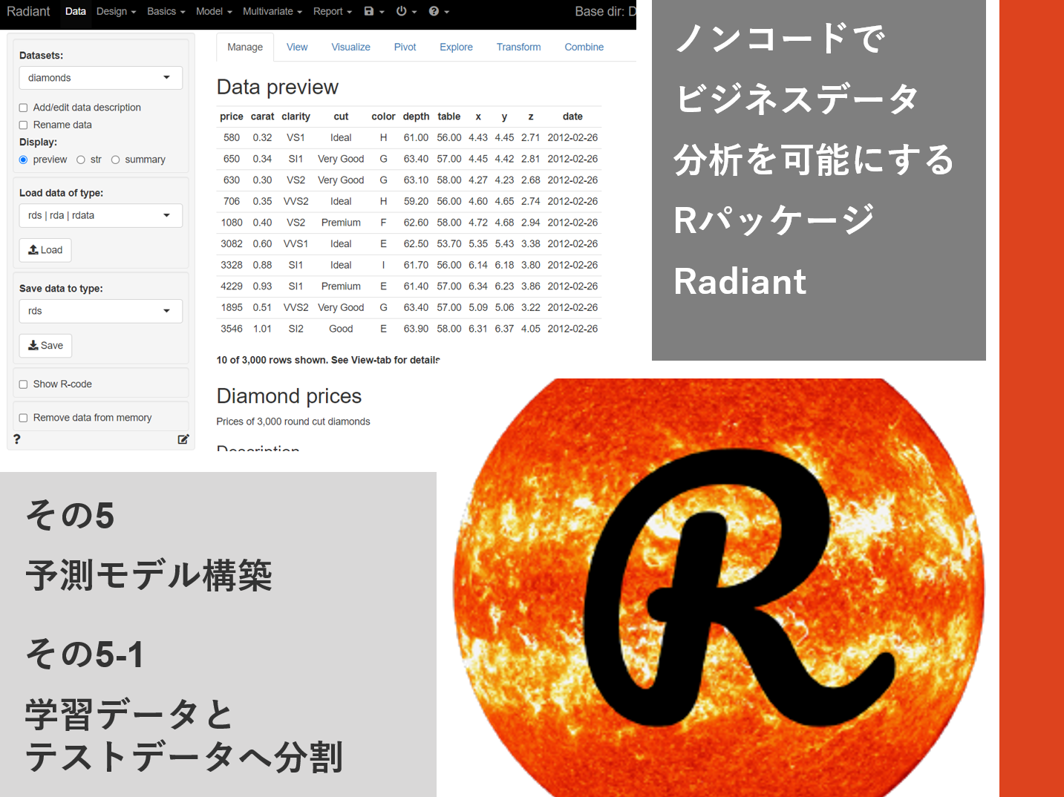Open the Load data of type dropdown
1064x797 pixels.
tap(100, 215)
